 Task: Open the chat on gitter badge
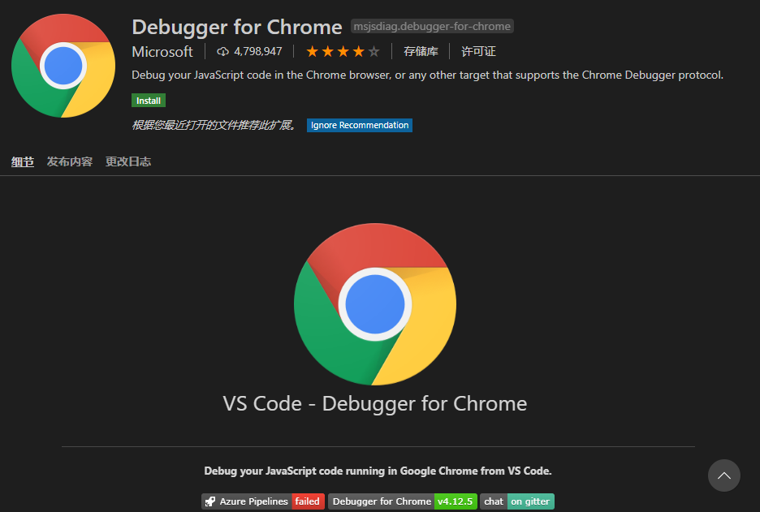click(x=517, y=501)
